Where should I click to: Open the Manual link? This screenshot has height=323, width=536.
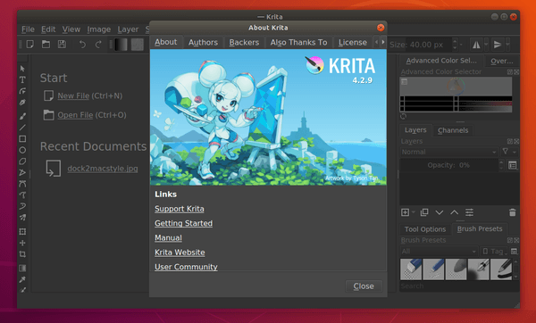point(168,237)
